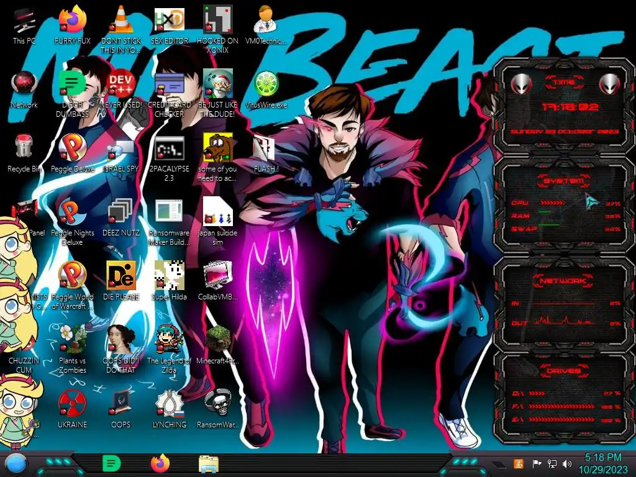This screenshot has height=477, width=636.
Task: Select the japan suicide sim file
Action: point(217,223)
